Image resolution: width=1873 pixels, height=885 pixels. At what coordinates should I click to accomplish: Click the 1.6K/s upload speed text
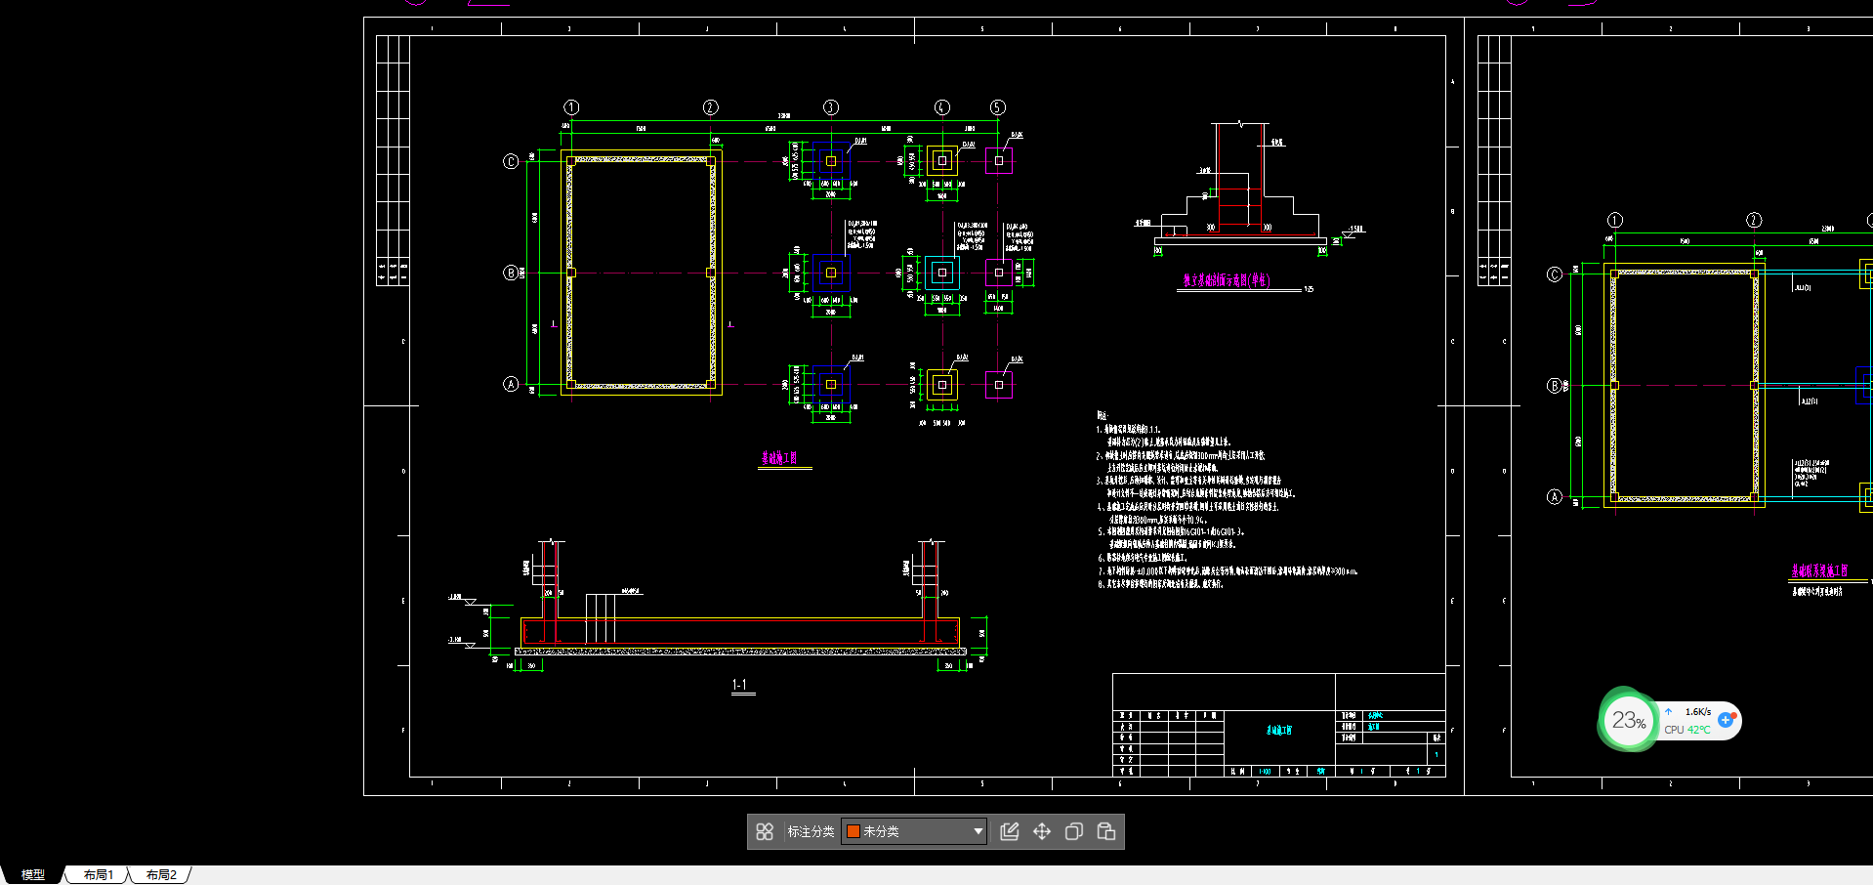[x=1698, y=712]
